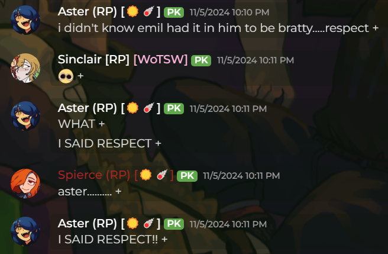Click the 'aster.......... +' message text
Image resolution: width=388 pixels, height=254 pixels.
(89, 191)
